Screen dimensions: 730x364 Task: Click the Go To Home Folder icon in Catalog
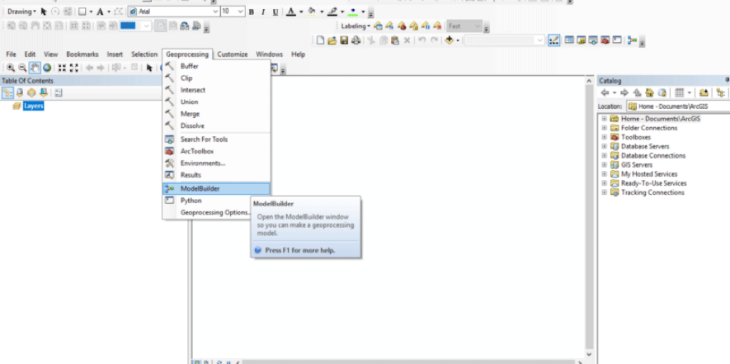(649, 92)
